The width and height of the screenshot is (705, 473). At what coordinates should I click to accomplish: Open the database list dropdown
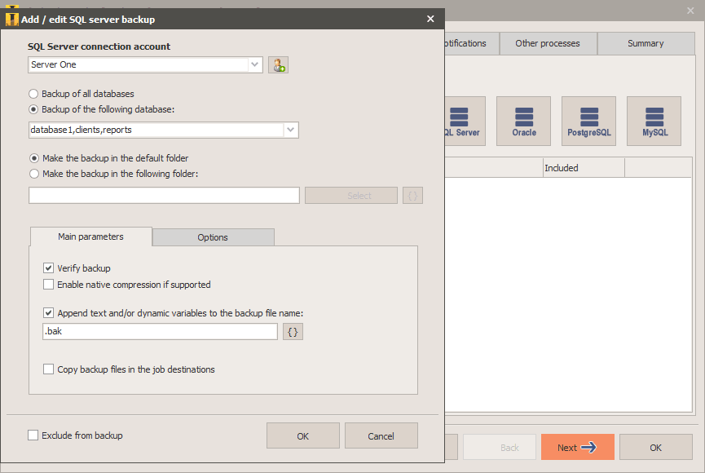click(x=290, y=130)
